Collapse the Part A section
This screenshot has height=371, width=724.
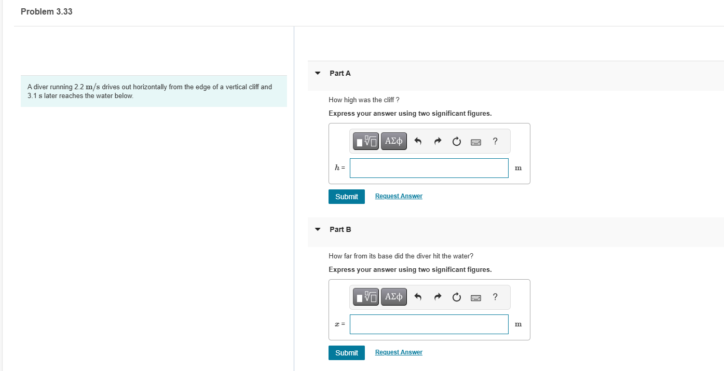317,73
